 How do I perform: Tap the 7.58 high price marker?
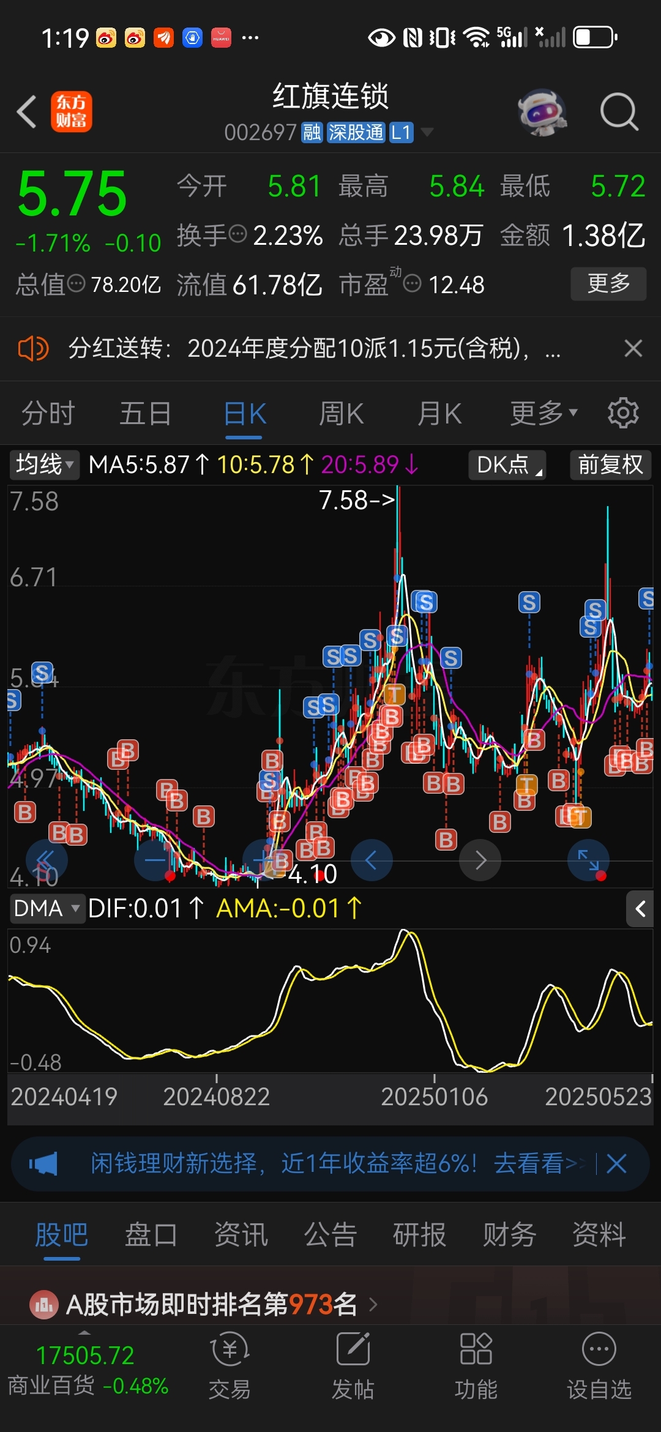[x=357, y=500]
